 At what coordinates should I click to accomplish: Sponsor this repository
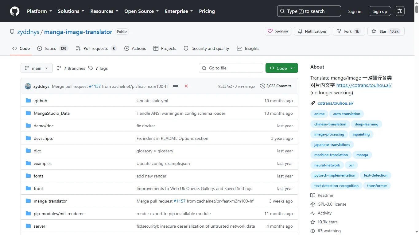[x=278, y=31]
